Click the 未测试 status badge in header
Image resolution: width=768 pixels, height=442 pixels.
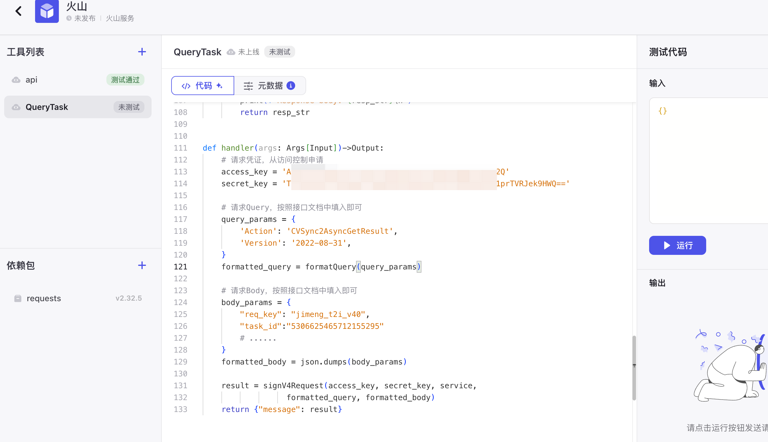click(279, 52)
